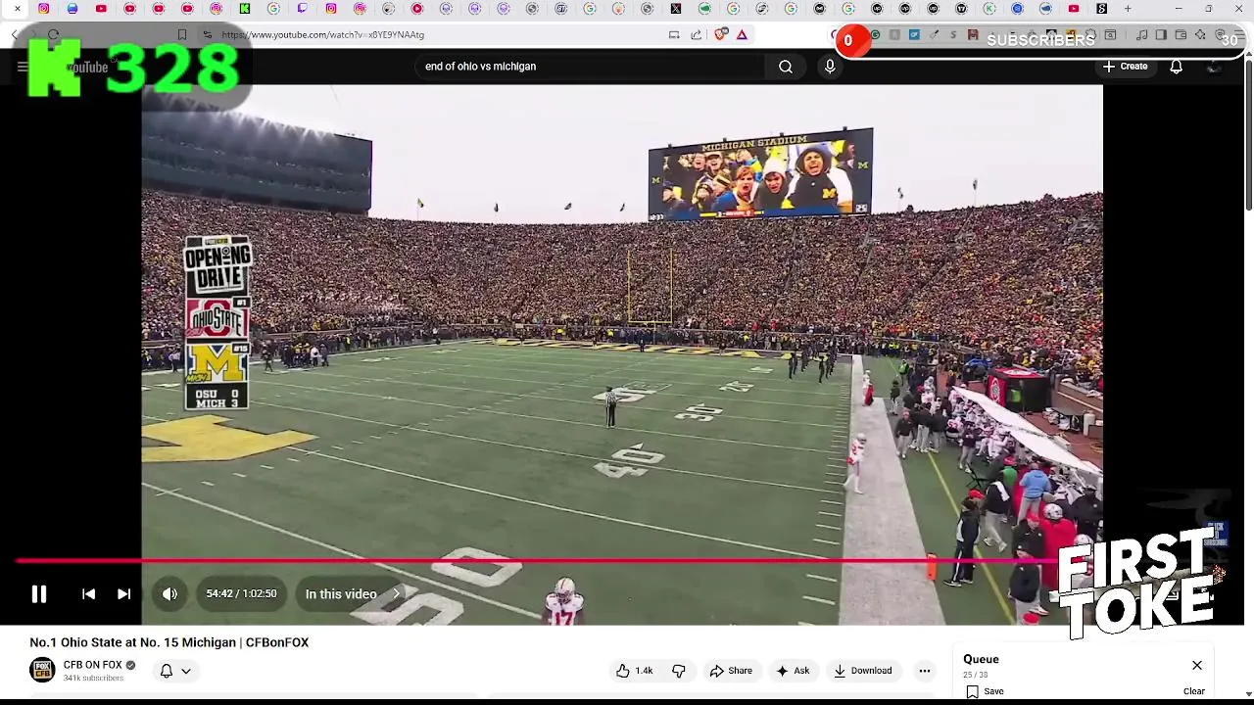Dislike the video with thumbs down

679,671
